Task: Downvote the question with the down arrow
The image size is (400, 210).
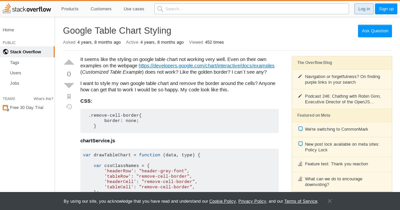Action: [69, 86]
